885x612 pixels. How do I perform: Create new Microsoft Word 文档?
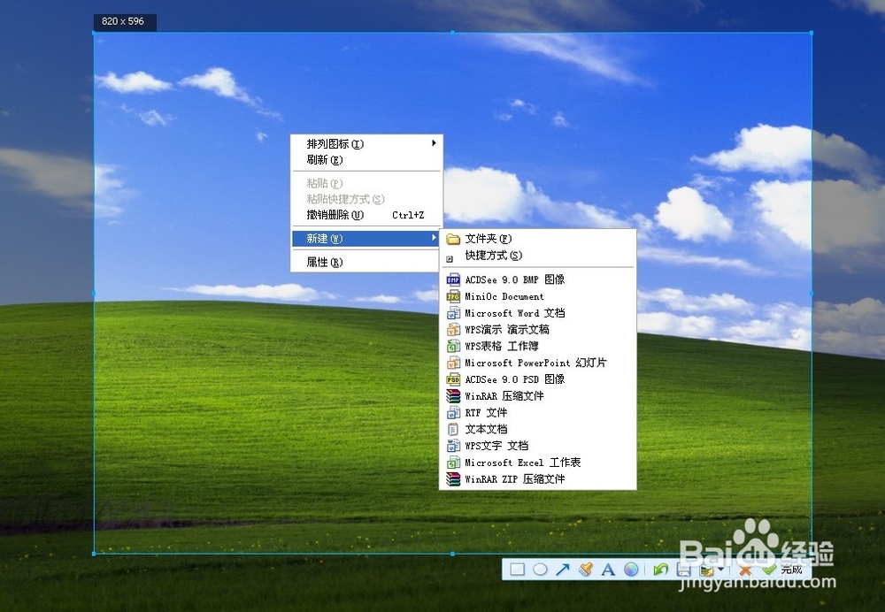537,313
